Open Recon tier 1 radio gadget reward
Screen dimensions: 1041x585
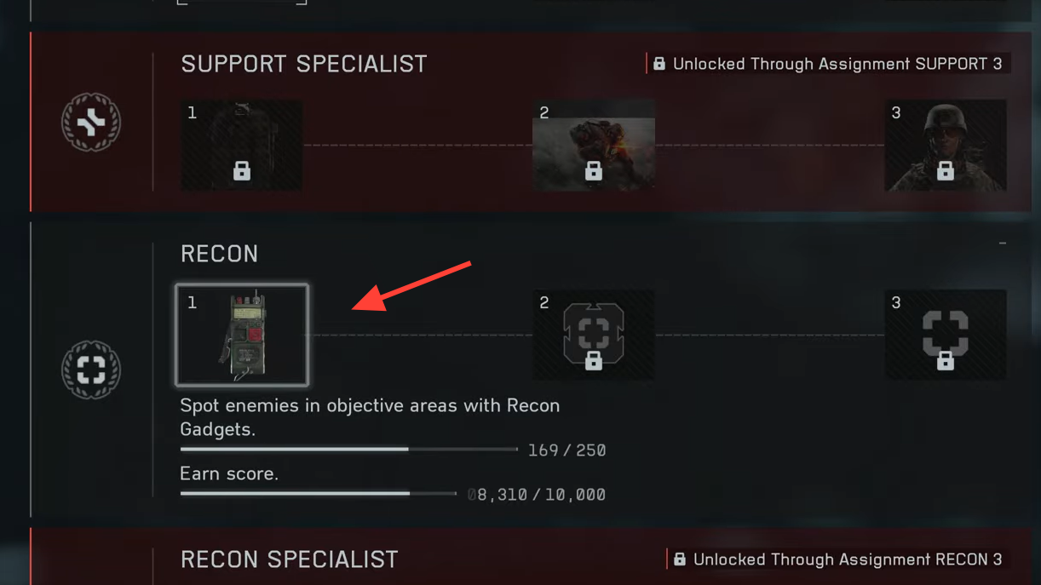click(x=242, y=336)
